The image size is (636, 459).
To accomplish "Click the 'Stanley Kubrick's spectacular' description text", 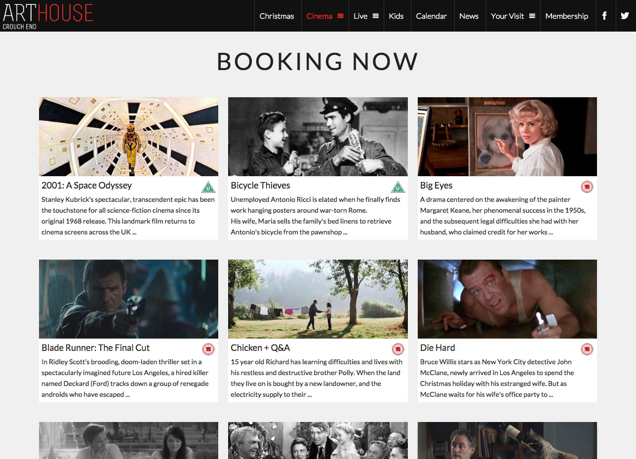I will [128, 216].
